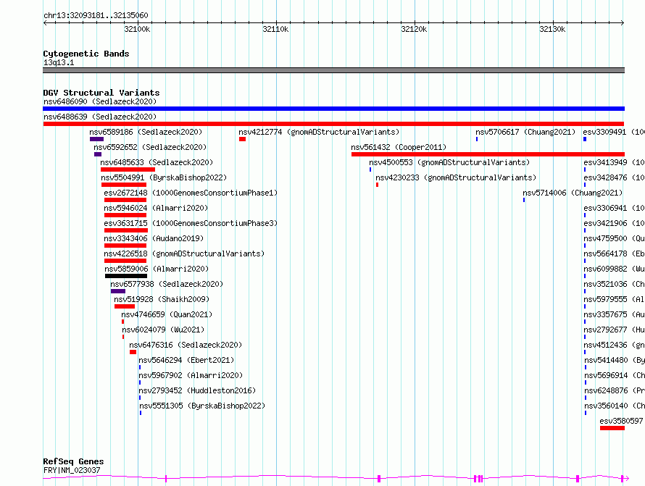This screenshot has height=486, width=645.
Task: Click the chr13:32093181..32135060 coordinates label
Action: [x=96, y=16]
